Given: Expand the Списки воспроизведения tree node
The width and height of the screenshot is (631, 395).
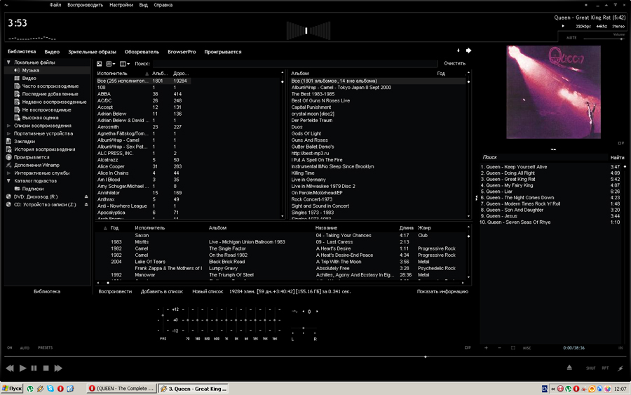Looking at the screenshot, I should 9,126.
